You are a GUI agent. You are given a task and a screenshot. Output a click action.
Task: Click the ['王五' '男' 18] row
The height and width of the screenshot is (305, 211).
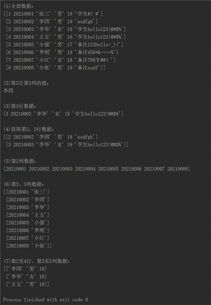point(28,284)
